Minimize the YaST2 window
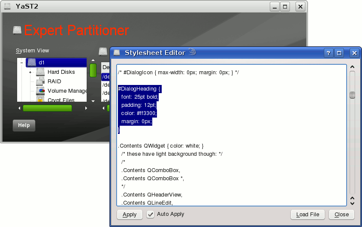362x227 pixels. click(275, 7)
